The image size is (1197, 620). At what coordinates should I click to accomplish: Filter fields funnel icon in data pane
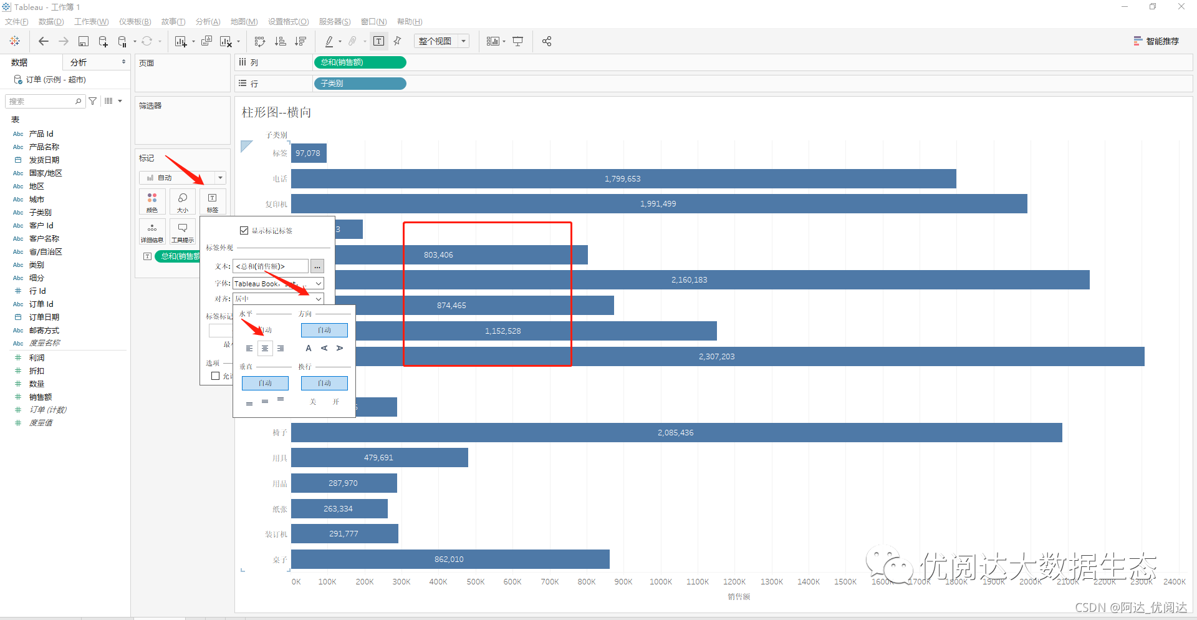[93, 101]
